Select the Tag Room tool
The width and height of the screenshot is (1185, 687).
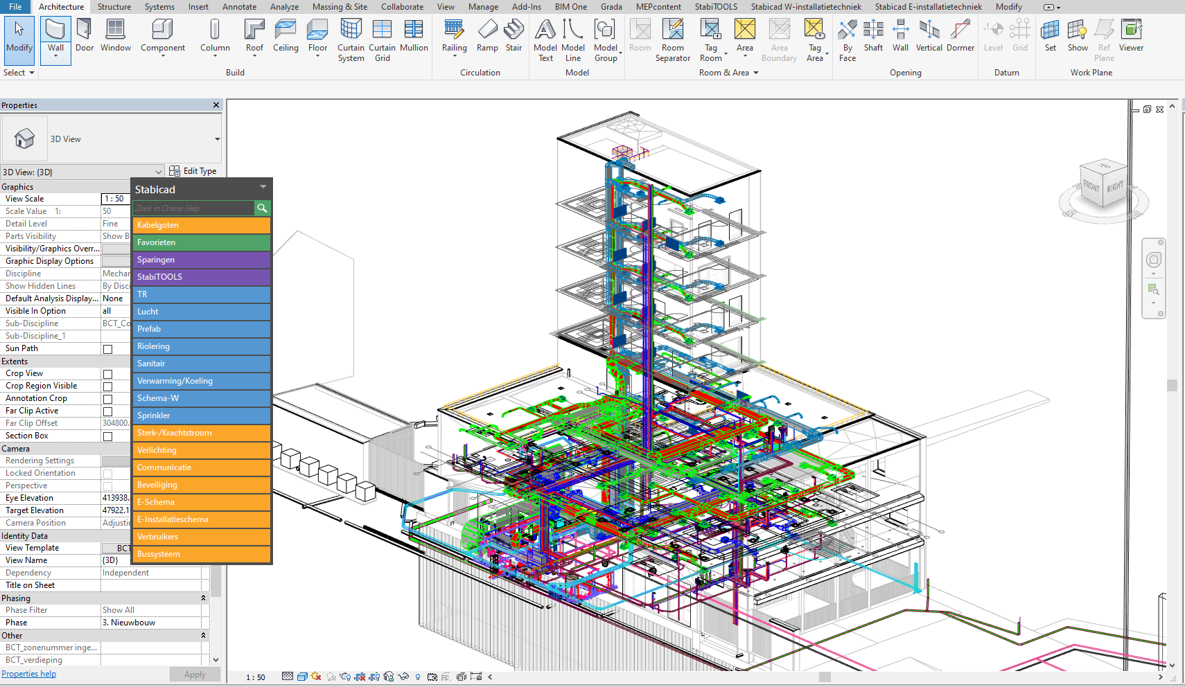point(710,40)
